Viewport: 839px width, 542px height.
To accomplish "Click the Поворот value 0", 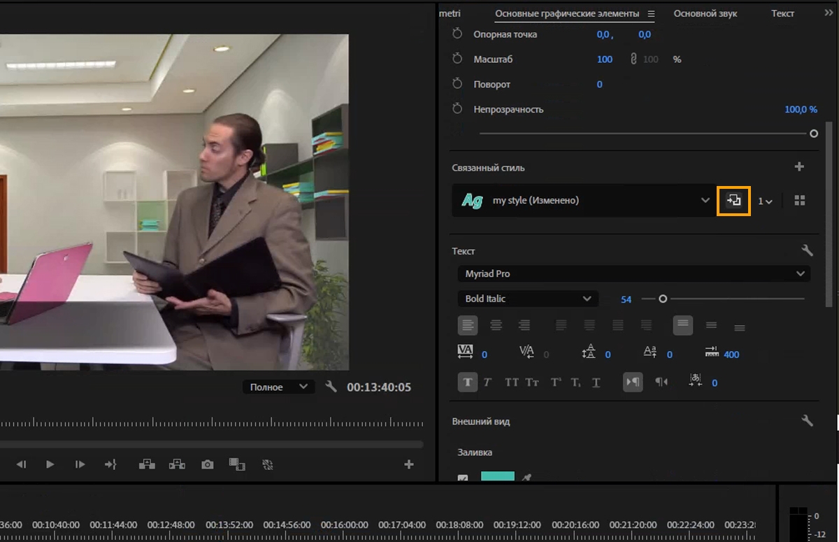I will pyautogui.click(x=599, y=85).
